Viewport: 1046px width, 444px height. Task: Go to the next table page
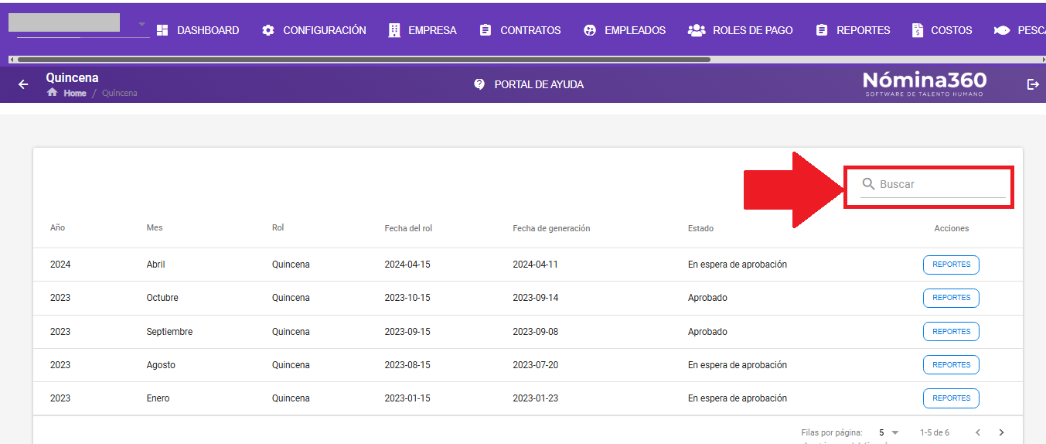[1001, 432]
